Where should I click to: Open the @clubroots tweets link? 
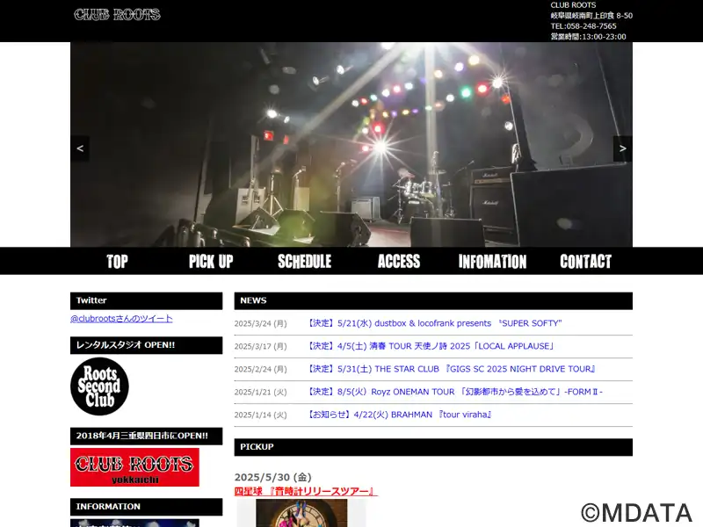point(121,319)
